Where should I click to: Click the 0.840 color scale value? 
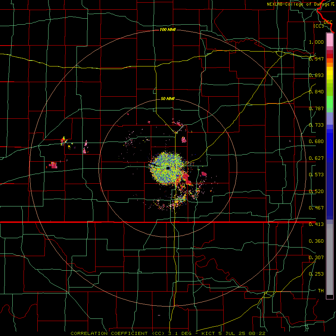[316, 92]
